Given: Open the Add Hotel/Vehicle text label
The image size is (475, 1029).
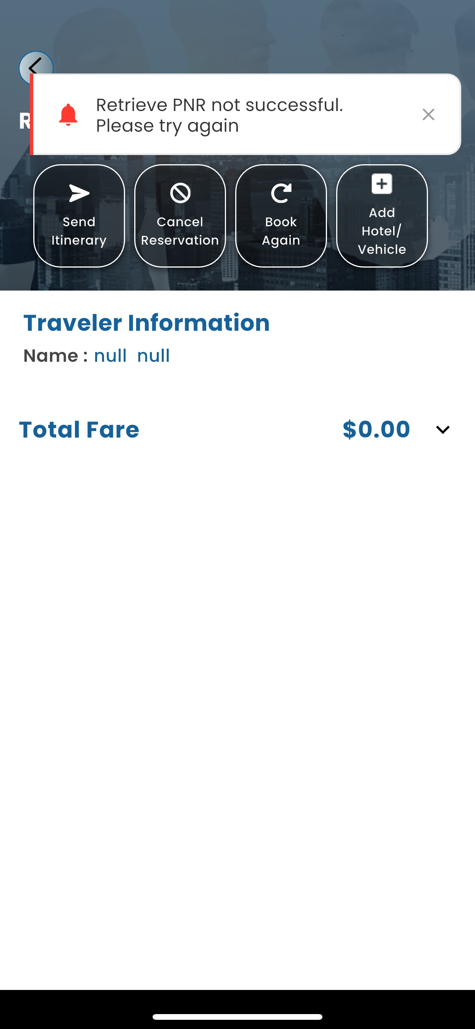Looking at the screenshot, I should 382,231.
